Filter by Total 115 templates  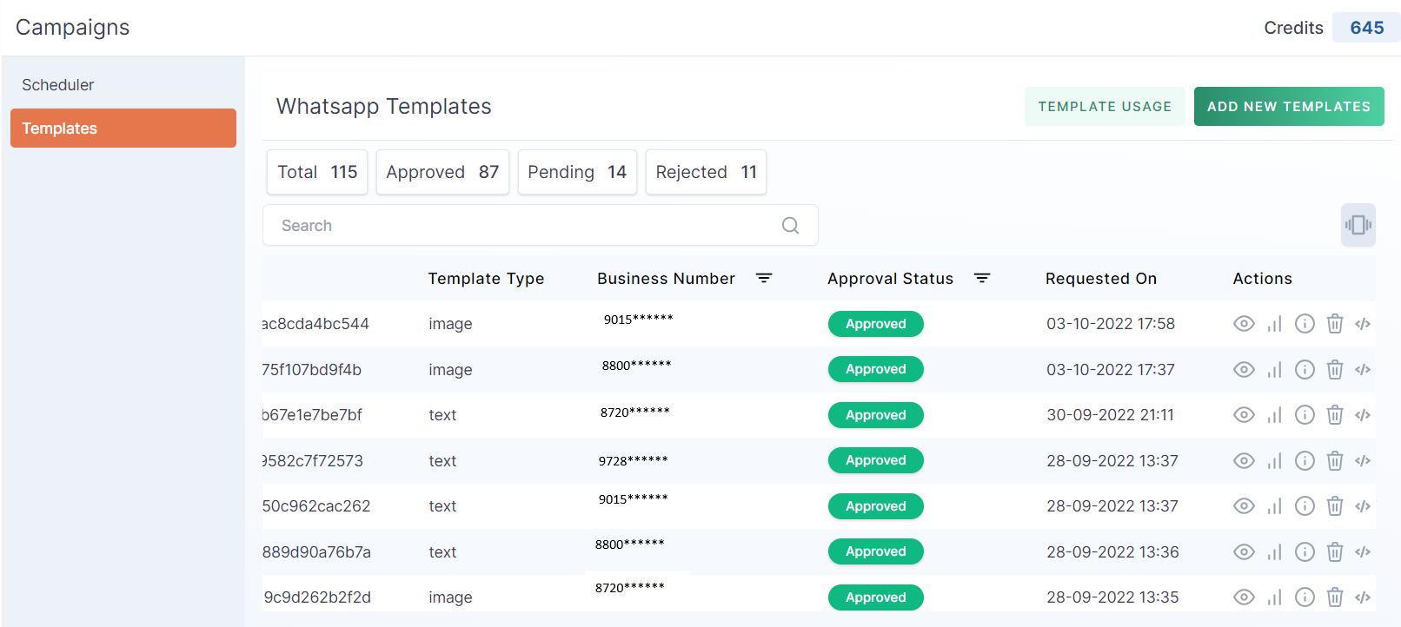click(317, 172)
